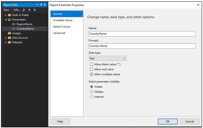Screen dimensions: 203x128
Task: Click the Help button
Action: point(60,122)
